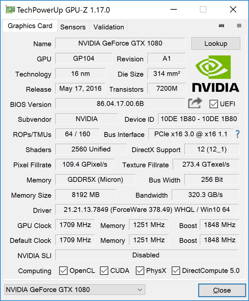Open the Validation tab
The height and width of the screenshot is (301, 249).
[x=108, y=27]
